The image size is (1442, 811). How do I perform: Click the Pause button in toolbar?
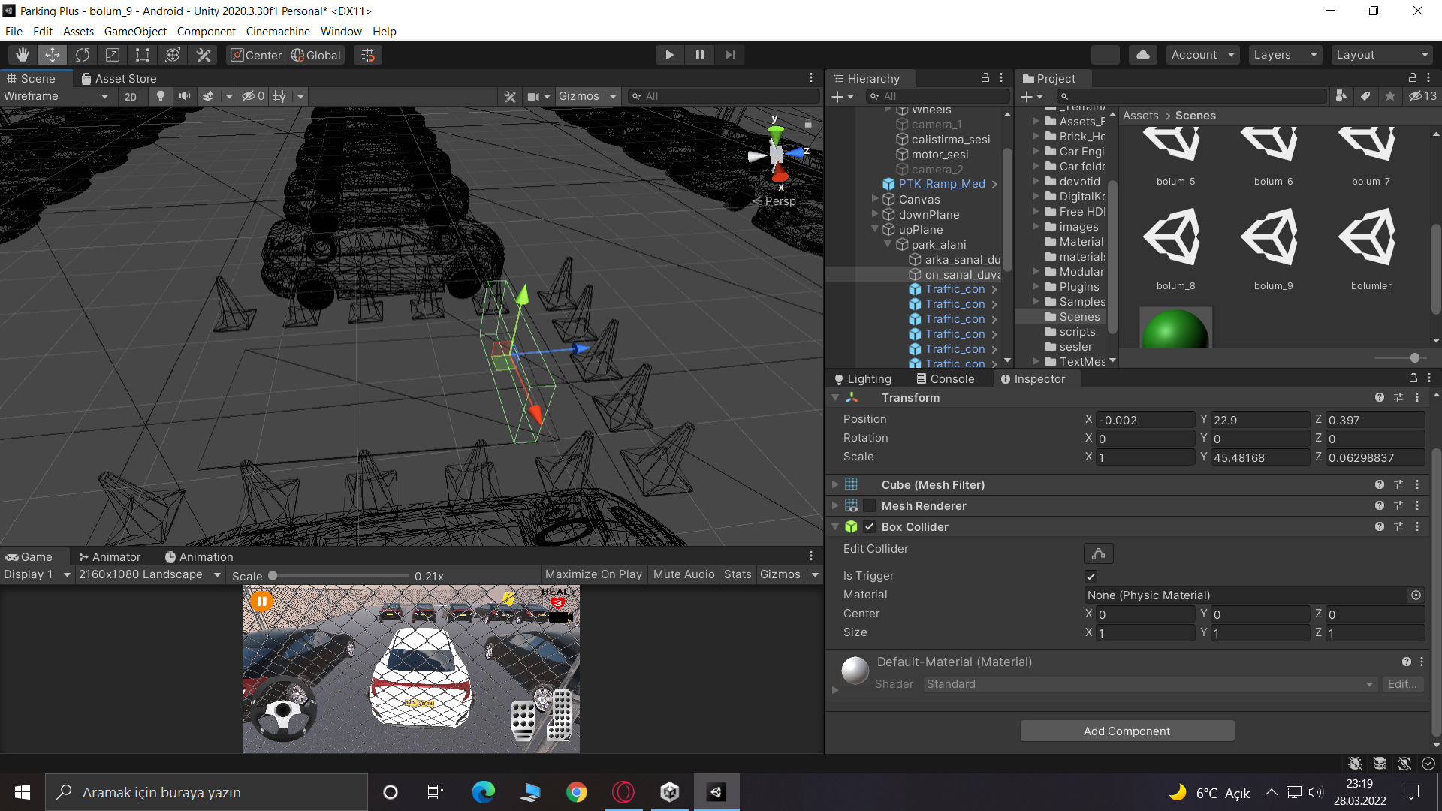[x=699, y=55]
